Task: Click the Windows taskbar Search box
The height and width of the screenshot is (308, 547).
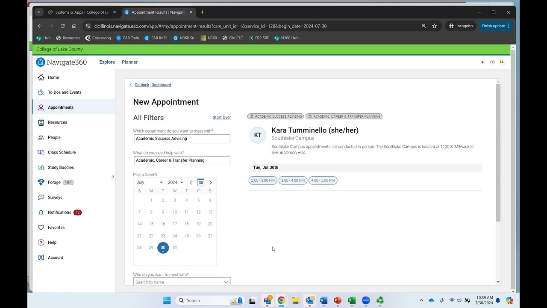Action: (x=209, y=300)
